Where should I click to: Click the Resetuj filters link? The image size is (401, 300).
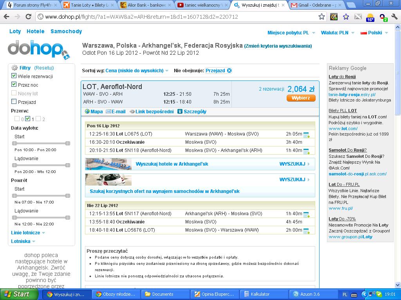[44, 68]
